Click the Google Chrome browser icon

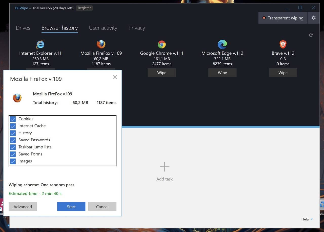tap(162, 44)
